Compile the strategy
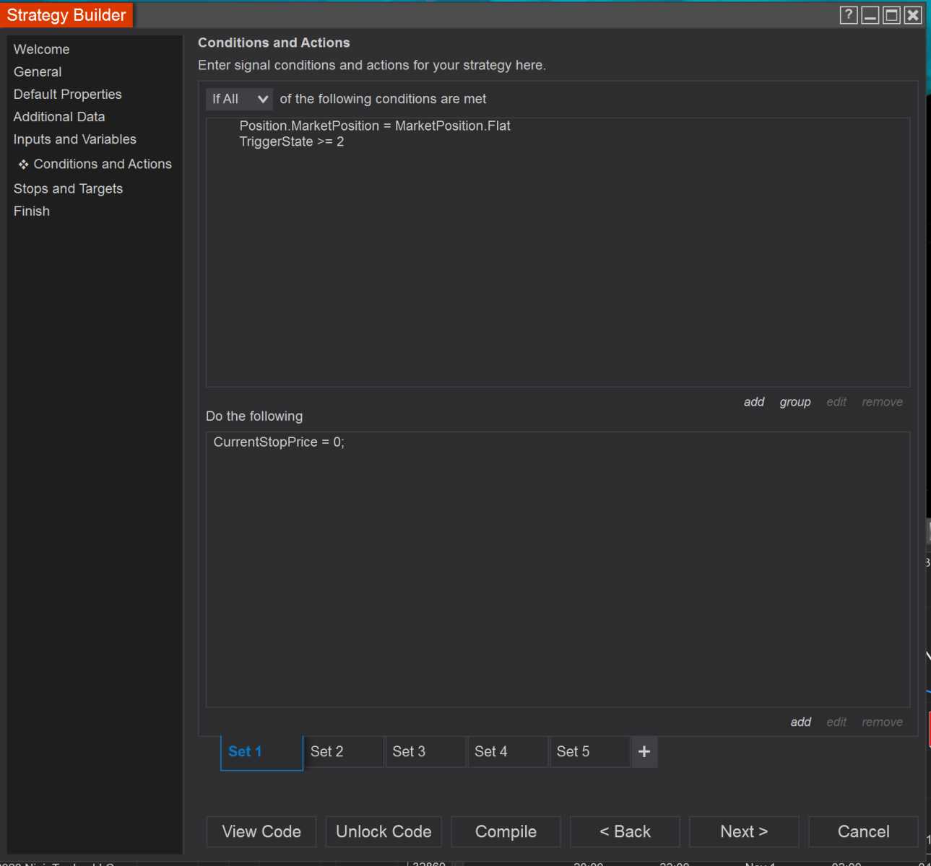This screenshot has height=866, width=931. click(x=506, y=832)
